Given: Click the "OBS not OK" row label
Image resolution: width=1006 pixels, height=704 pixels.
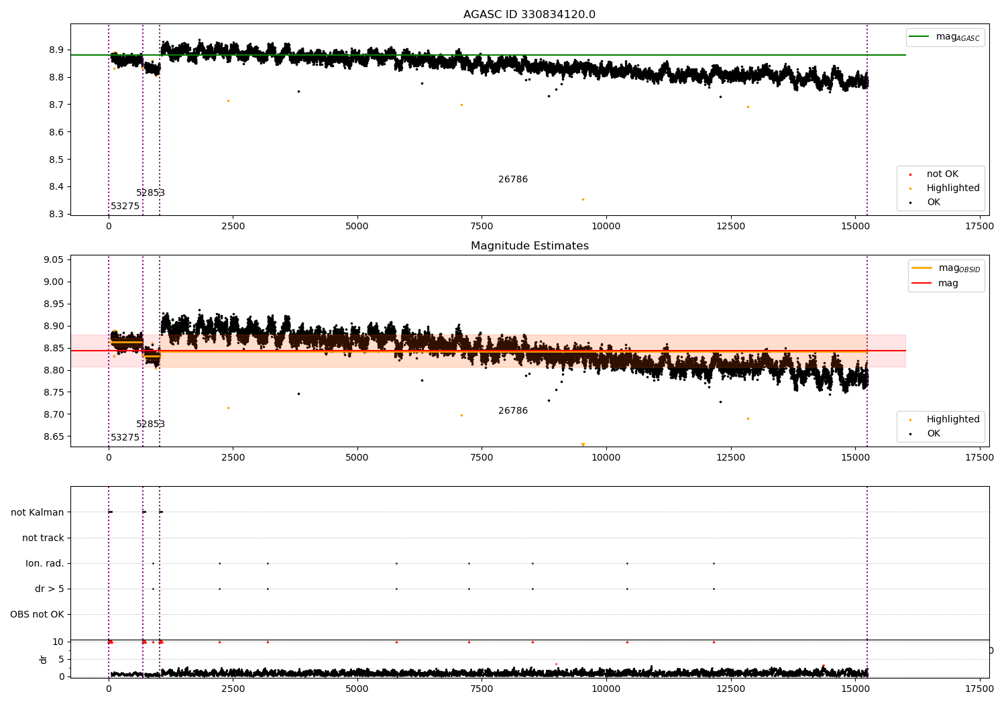Looking at the screenshot, I should tap(37, 614).
